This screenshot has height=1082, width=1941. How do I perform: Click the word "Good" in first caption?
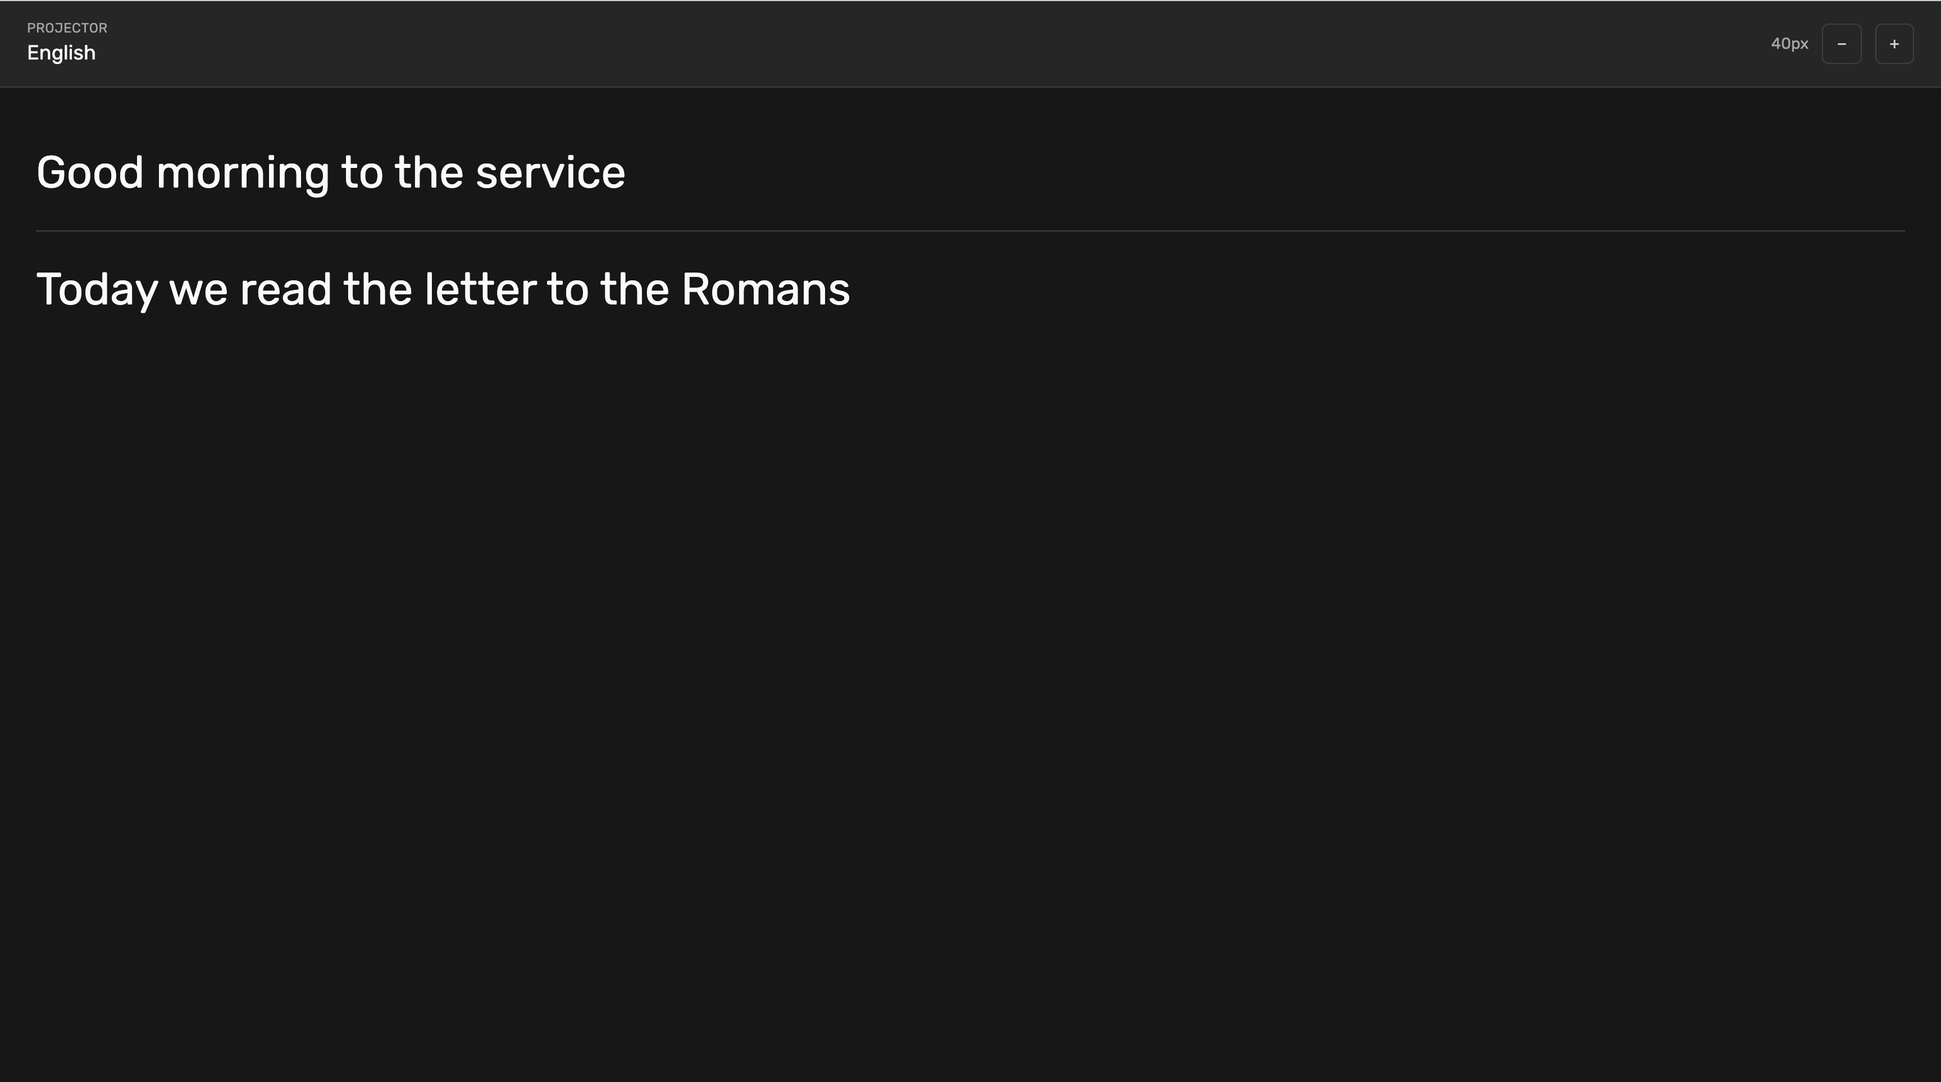(x=90, y=173)
